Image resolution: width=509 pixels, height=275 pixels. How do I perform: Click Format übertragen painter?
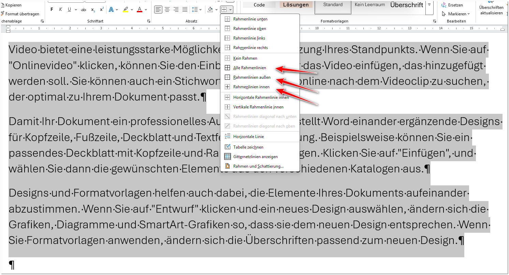pyautogui.click(x=22, y=14)
